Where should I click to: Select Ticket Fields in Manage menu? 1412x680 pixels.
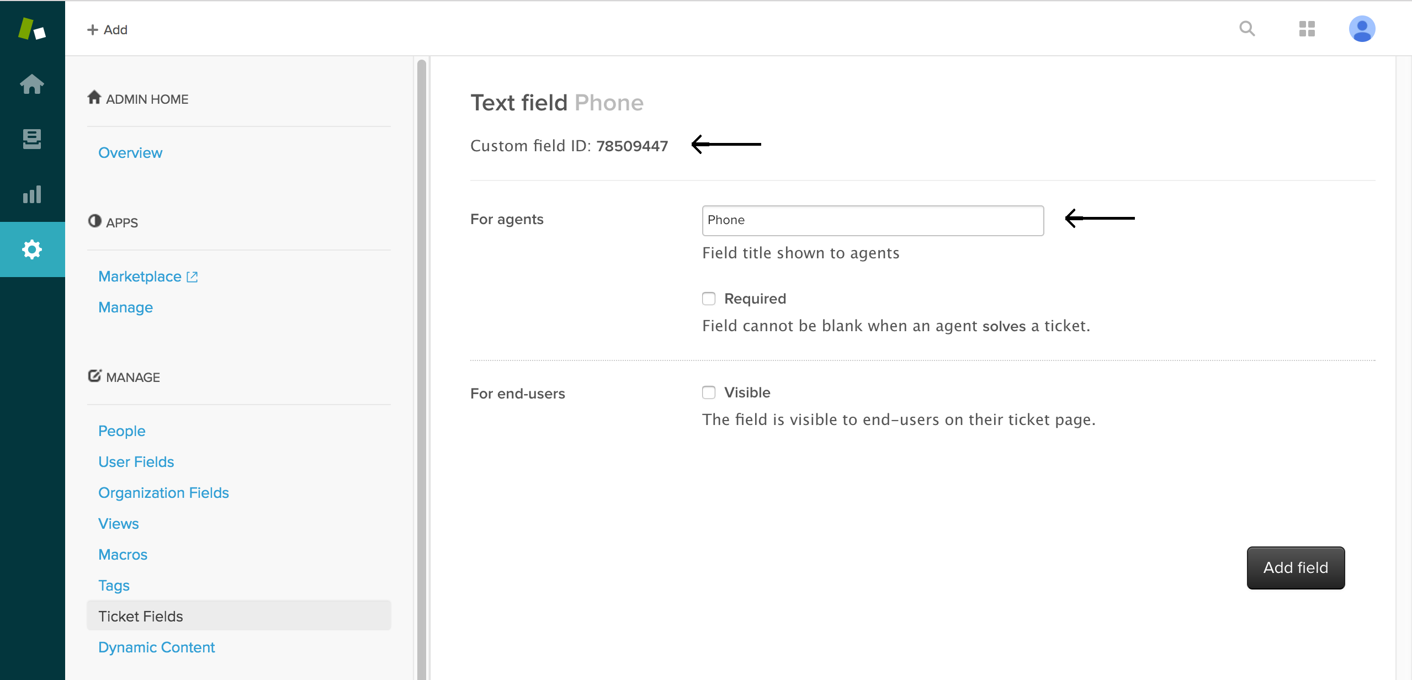(x=141, y=617)
